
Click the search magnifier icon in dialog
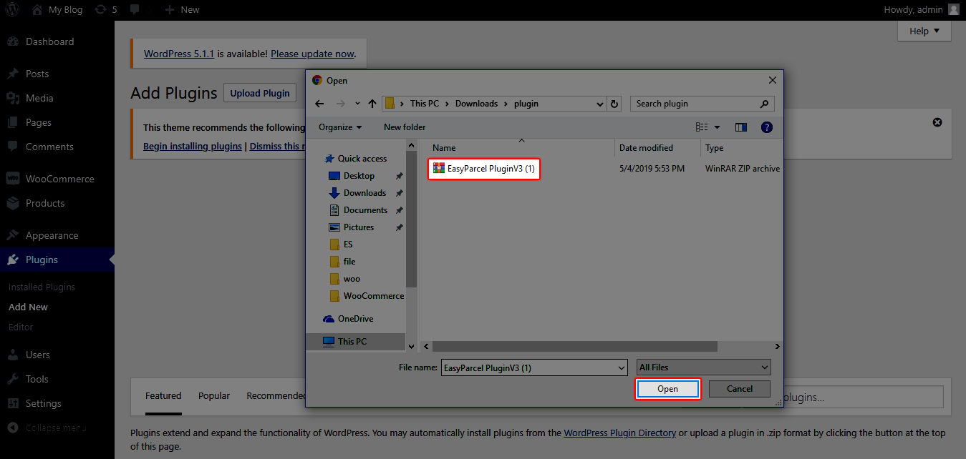click(764, 104)
